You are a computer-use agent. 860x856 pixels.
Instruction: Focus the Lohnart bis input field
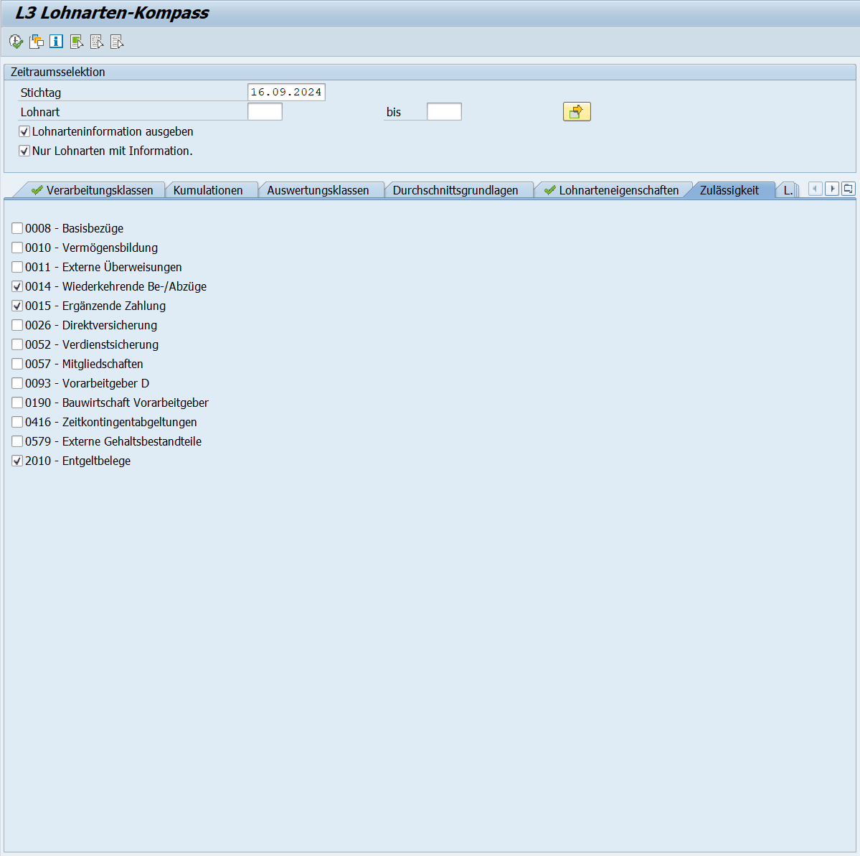coord(444,112)
